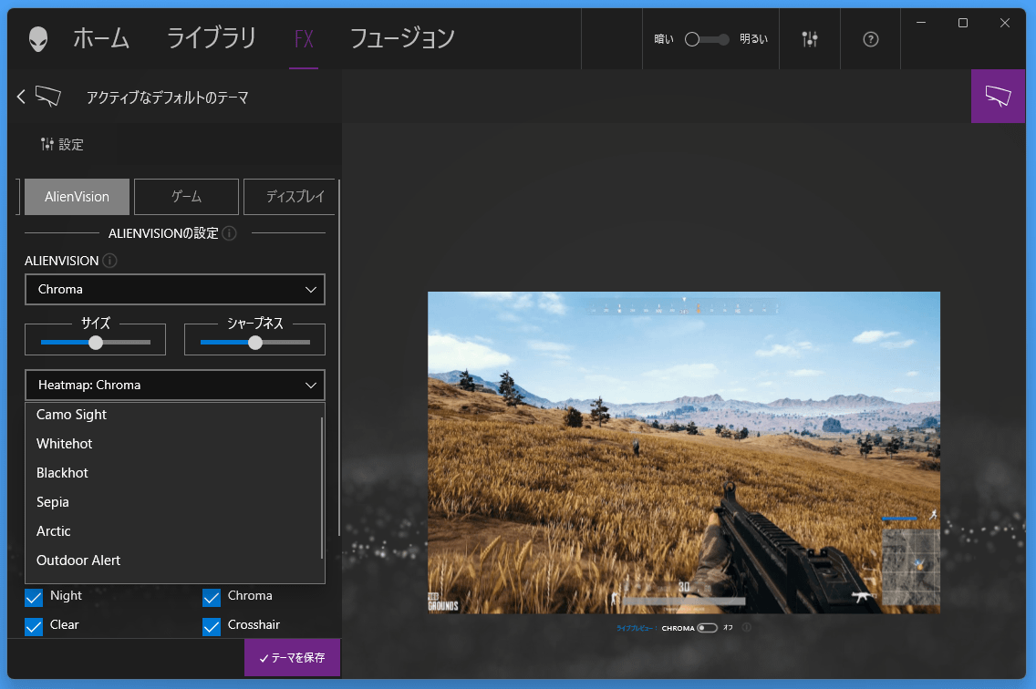Click the 設定 settings label
This screenshot has width=1036, height=689.
click(71, 145)
